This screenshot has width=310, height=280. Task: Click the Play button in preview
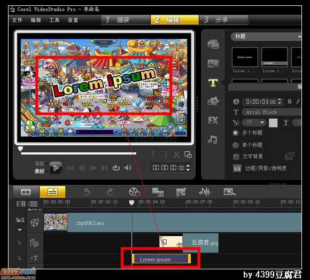[56, 168]
